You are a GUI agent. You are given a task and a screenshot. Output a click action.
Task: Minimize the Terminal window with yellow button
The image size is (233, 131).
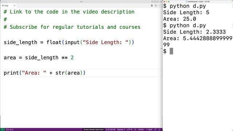[x=166, y=1]
